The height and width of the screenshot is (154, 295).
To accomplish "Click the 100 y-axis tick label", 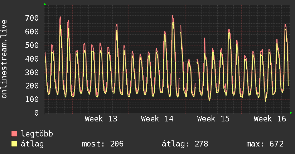I will pos(32,100).
